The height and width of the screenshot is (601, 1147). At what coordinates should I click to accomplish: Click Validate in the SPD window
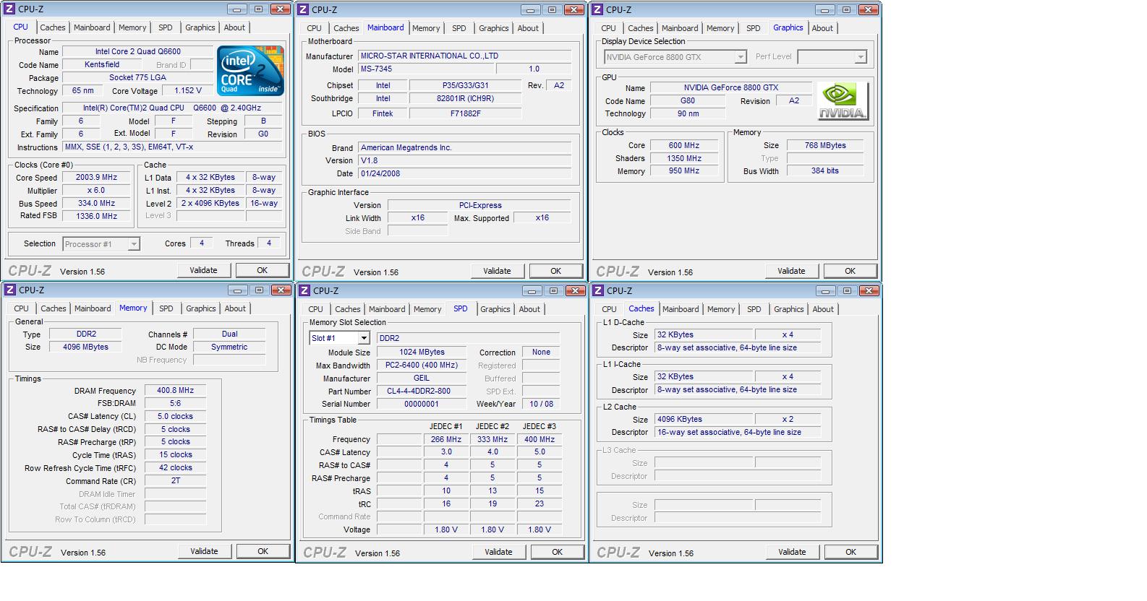pos(498,552)
